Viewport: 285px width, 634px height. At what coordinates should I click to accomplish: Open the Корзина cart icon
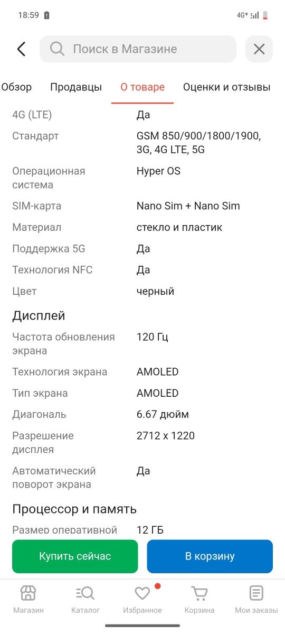pyautogui.click(x=199, y=593)
